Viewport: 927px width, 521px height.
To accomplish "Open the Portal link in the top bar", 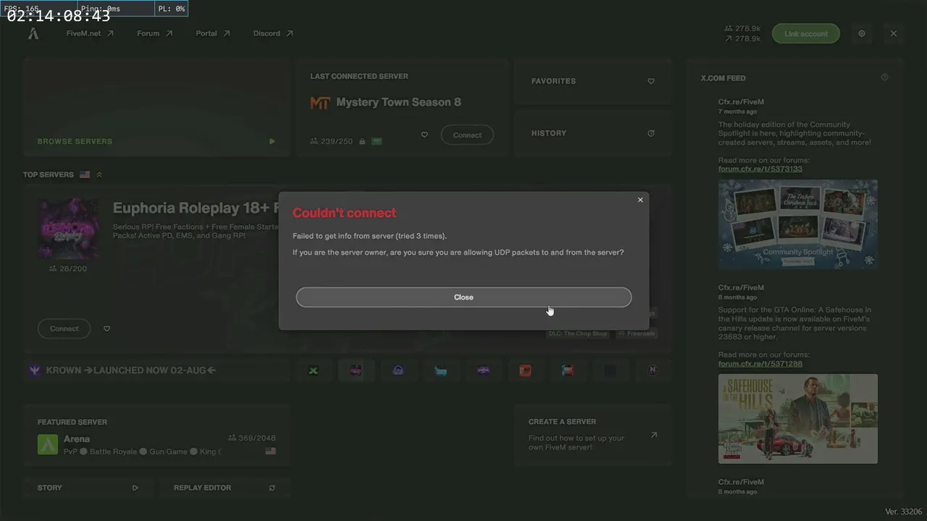I will (212, 33).
